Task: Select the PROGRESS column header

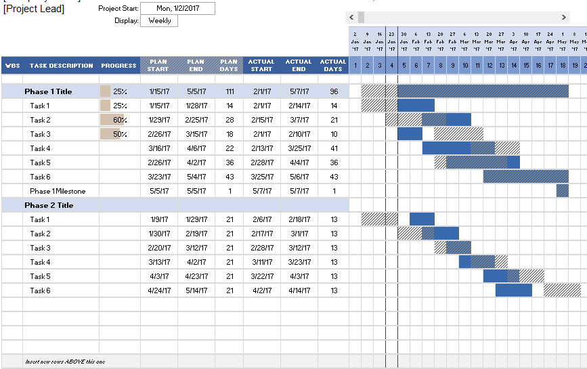Action: 118,66
